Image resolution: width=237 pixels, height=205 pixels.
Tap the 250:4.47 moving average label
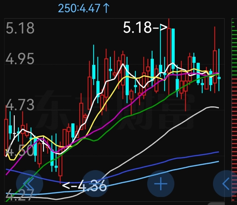tap(84, 8)
